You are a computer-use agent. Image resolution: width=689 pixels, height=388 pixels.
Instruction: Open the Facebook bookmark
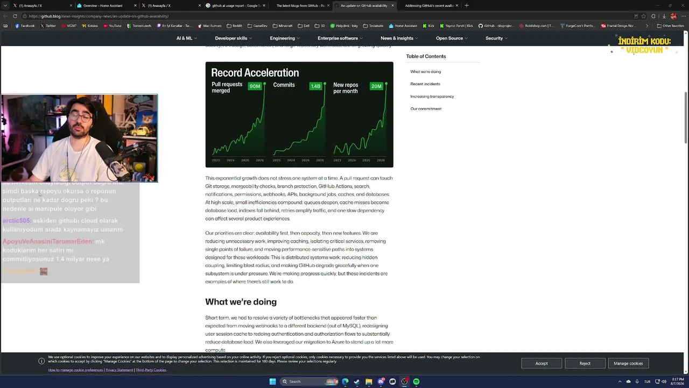pyautogui.click(x=25, y=26)
